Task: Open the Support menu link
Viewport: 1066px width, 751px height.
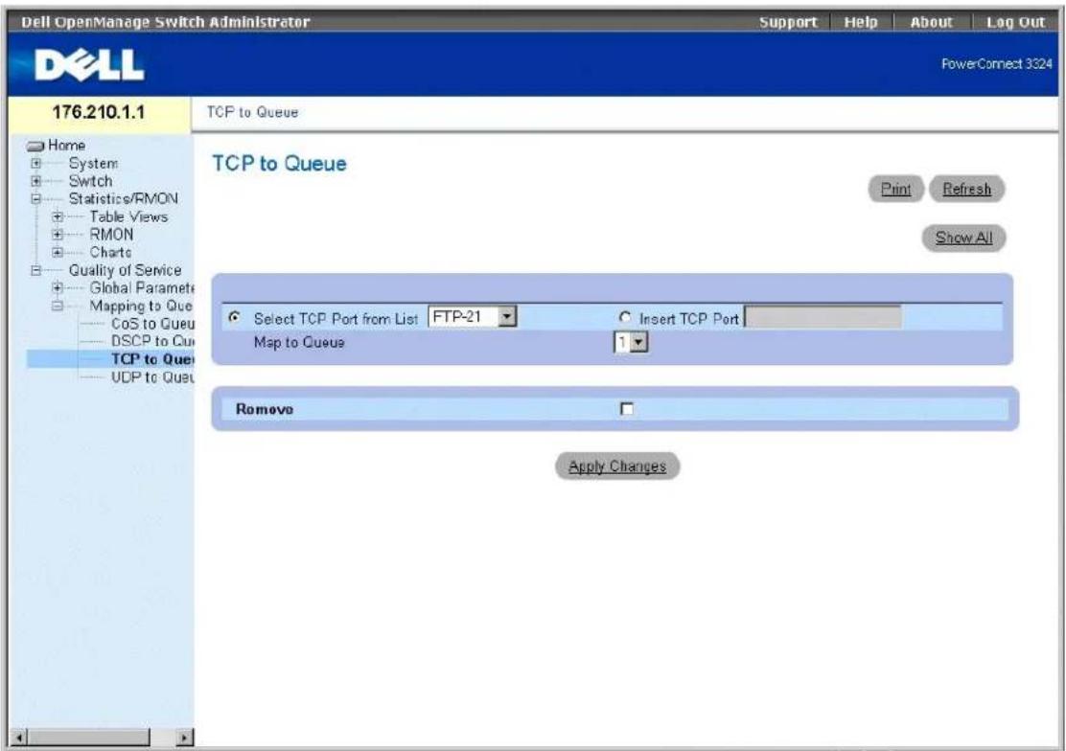Action: (x=788, y=22)
